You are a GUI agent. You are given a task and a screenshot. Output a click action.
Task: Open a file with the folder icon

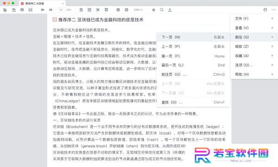click(x=5, y=10)
